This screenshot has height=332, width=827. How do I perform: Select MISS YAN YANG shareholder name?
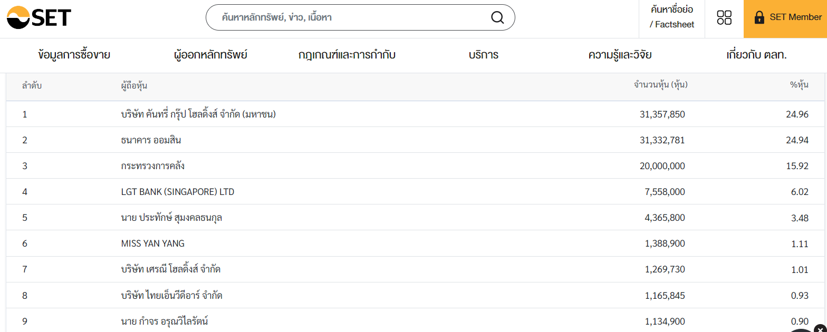click(x=153, y=244)
